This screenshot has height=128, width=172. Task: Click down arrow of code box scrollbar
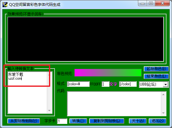(163, 113)
